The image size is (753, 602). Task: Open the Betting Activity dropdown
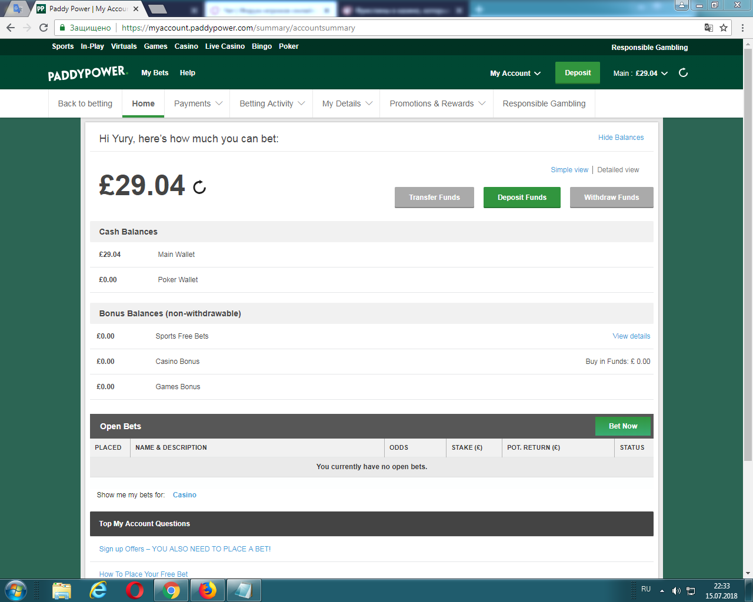(x=272, y=103)
